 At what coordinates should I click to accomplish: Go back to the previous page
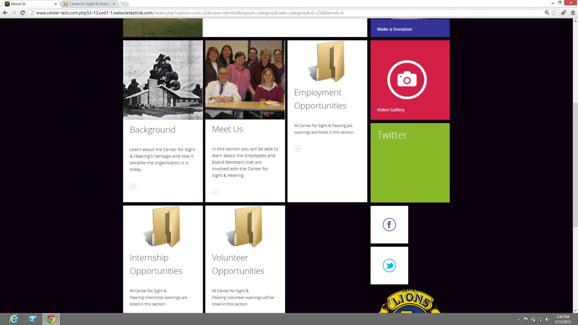5,13
